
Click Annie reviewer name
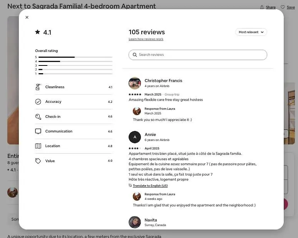click(150, 134)
